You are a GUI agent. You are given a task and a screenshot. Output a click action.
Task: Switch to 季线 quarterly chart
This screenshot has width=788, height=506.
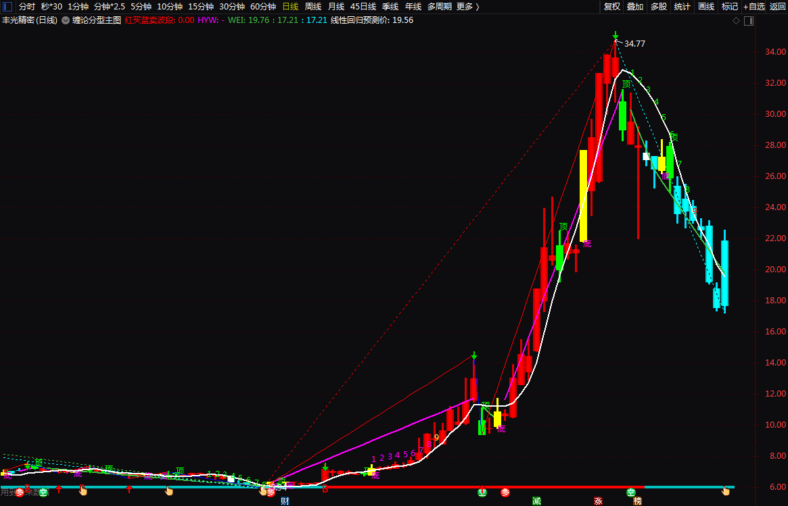pos(390,7)
